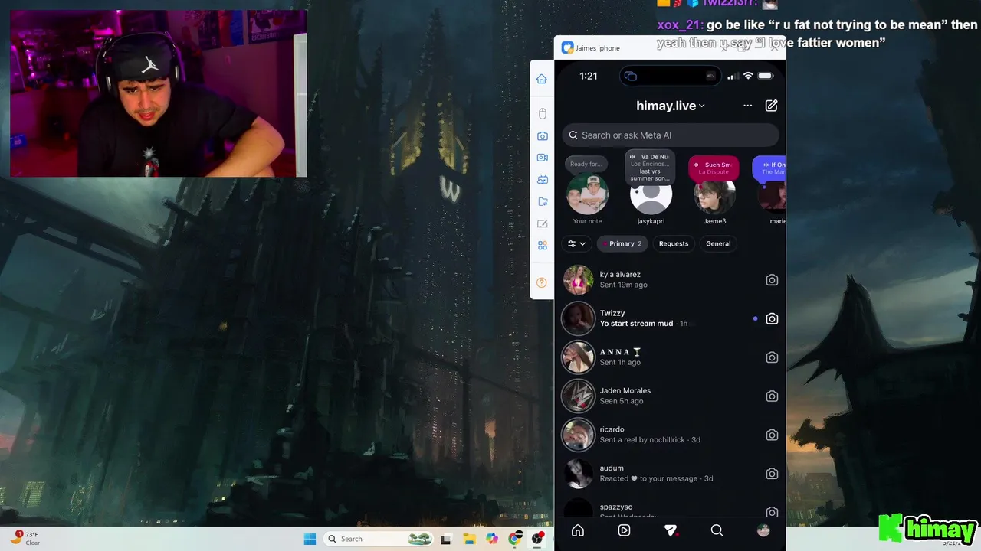
Task: Click the "Yo start stream mud" message preview
Action: pyautogui.click(x=636, y=324)
